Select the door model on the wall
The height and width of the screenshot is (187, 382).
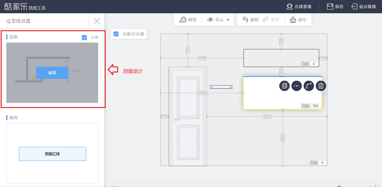188,116
